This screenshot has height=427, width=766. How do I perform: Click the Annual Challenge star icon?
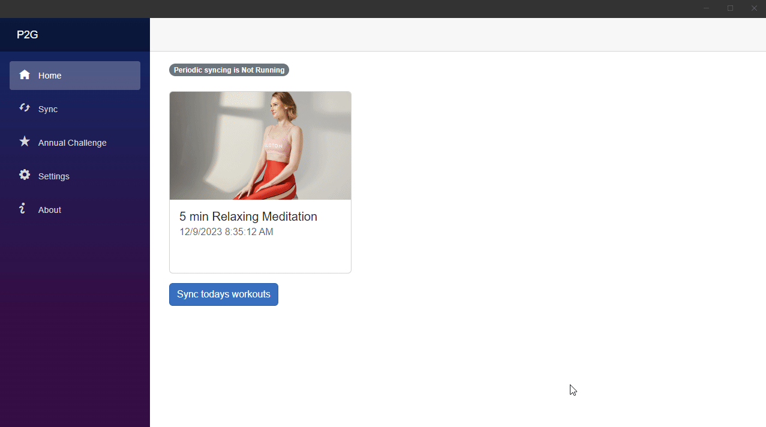click(25, 142)
